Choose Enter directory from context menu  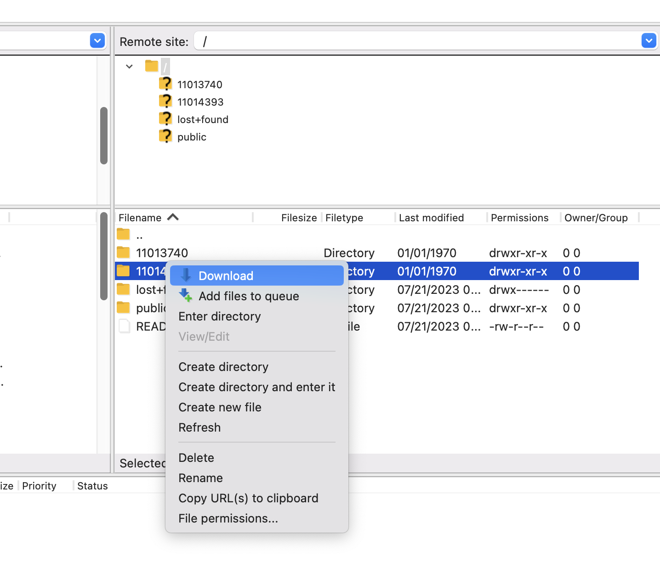click(x=220, y=316)
